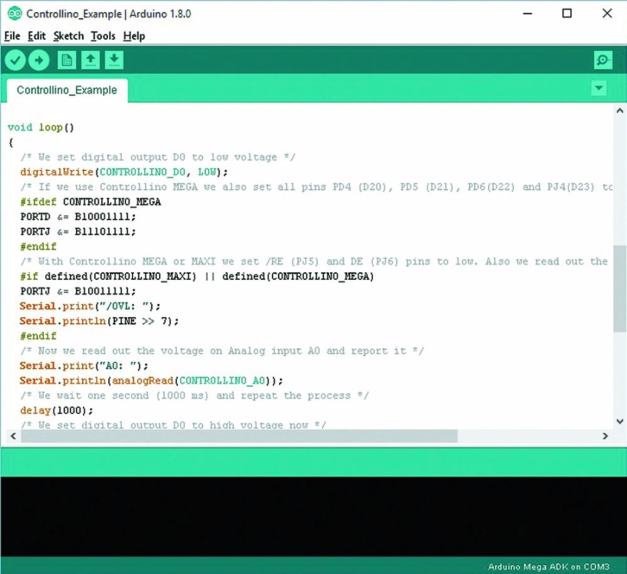Click the editor's scroll down arrow
The width and height of the screenshot is (627, 574).
pos(620,421)
